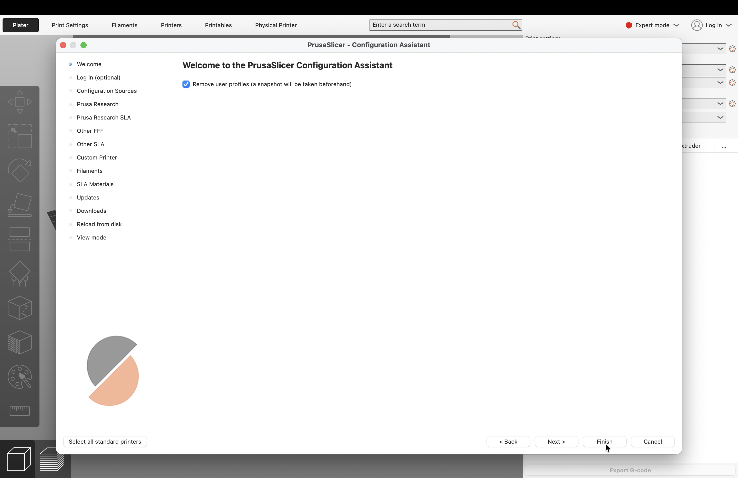The width and height of the screenshot is (738, 478).
Task: Click the Next > button
Action: coord(556,441)
